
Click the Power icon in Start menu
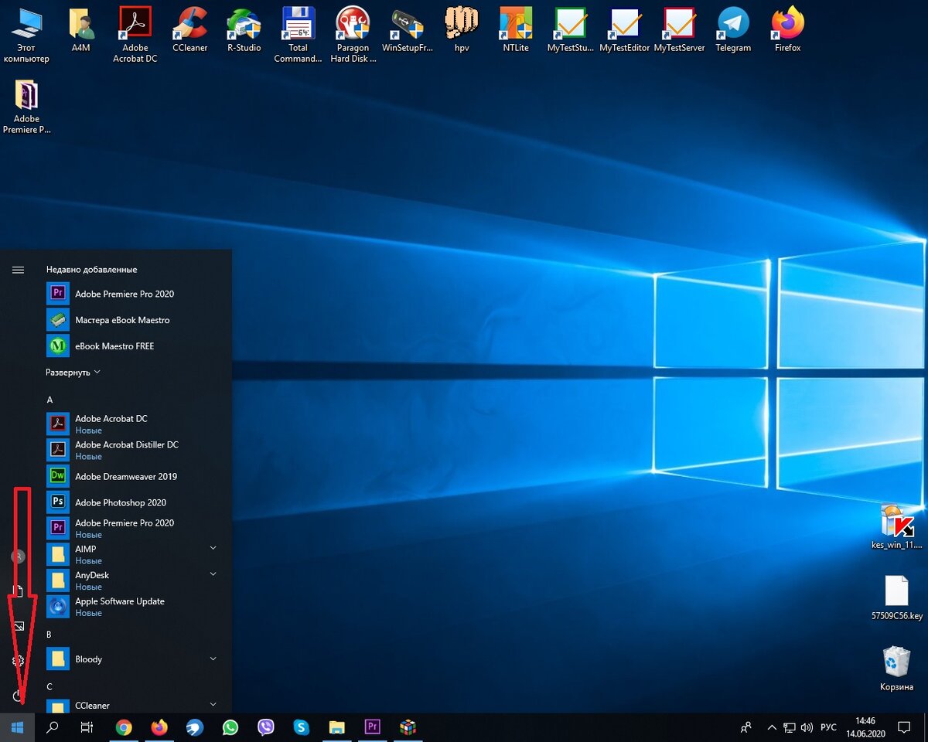click(x=18, y=696)
